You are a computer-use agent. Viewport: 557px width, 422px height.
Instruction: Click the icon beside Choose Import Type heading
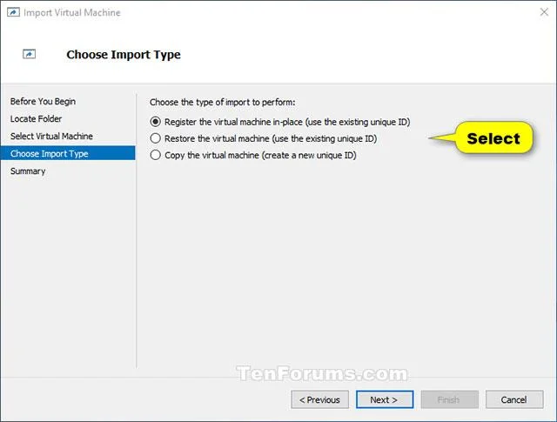(x=29, y=54)
